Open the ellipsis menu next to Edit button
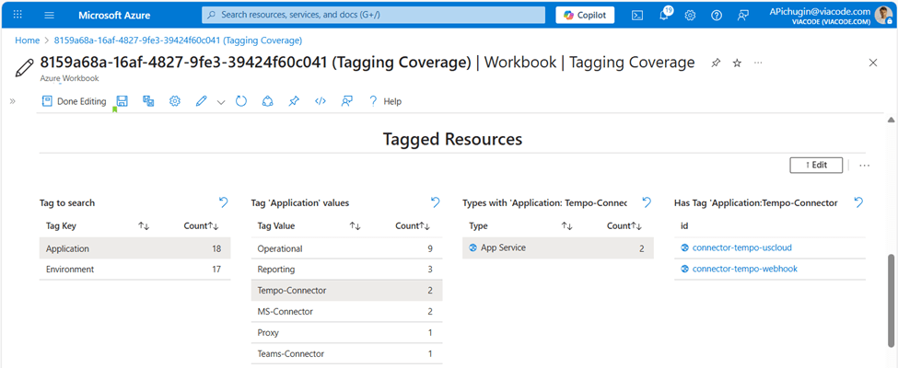This screenshot has width=898, height=368. pos(864,166)
